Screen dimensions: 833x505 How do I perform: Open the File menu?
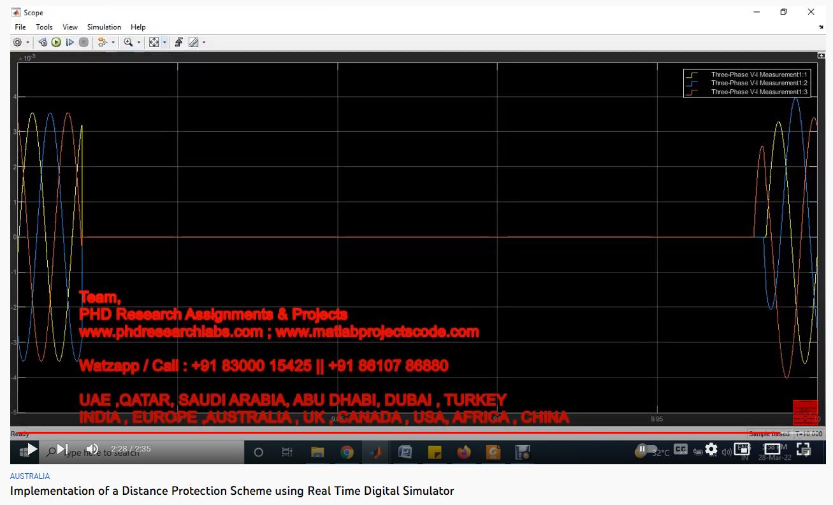point(20,27)
